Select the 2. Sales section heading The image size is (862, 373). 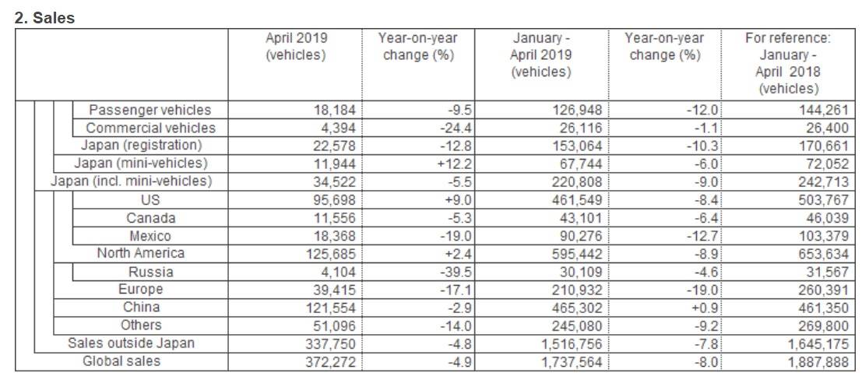pyautogui.click(x=44, y=18)
